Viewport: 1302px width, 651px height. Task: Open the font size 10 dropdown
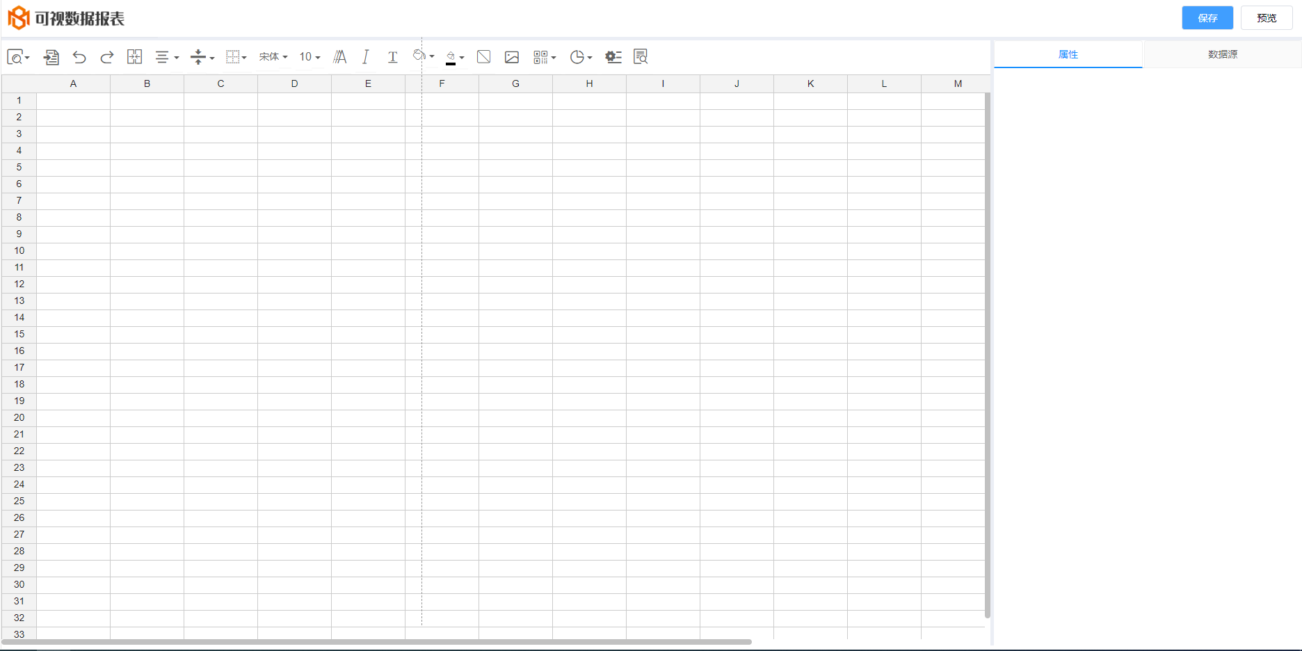coord(310,57)
